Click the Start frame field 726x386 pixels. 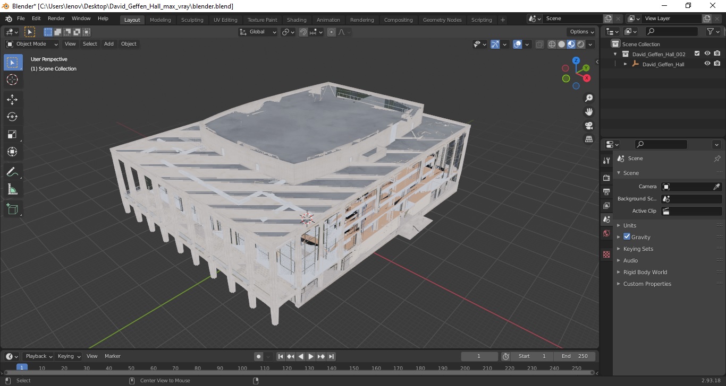tap(533, 356)
